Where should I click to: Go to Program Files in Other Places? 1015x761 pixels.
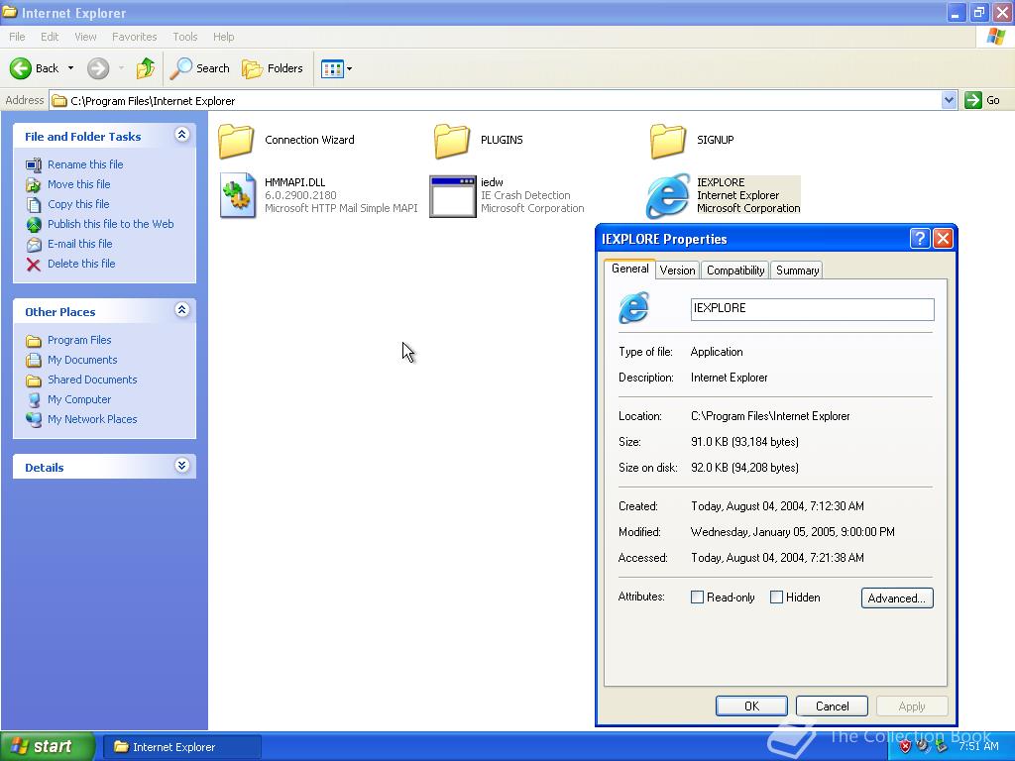tap(79, 340)
